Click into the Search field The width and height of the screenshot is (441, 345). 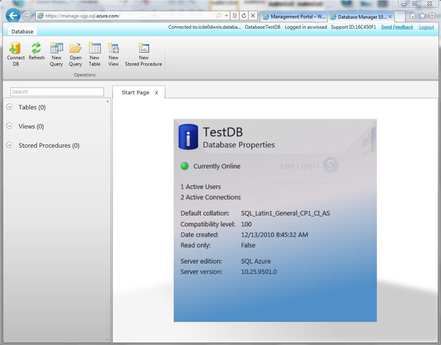(x=57, y=92)
